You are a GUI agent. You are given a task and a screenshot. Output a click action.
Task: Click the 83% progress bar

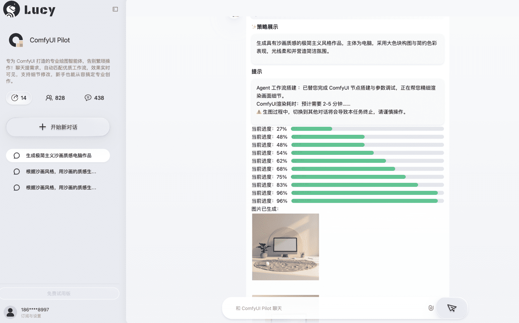[367, 185]
